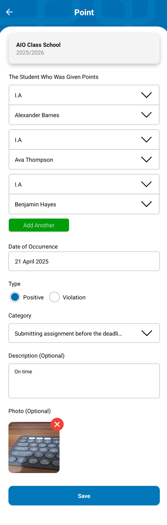Screen dimensions: 167x525
Task: Select the Positive radio button
Action: point(15,297)
